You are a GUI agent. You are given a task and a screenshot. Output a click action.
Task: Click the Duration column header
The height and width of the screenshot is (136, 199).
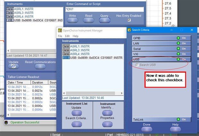[x=39, y=82]
